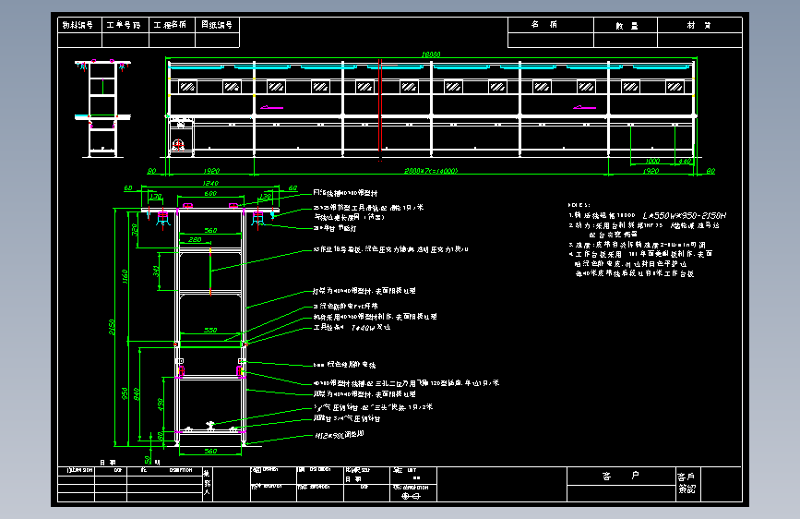Select the 280 half-width dimension

[x=195, y=239]
